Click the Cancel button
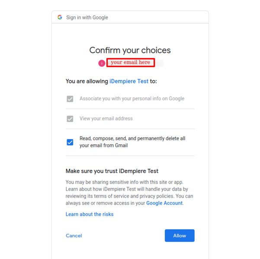The height and width of the screenshot is (259, 260). [x=74, y=236]
